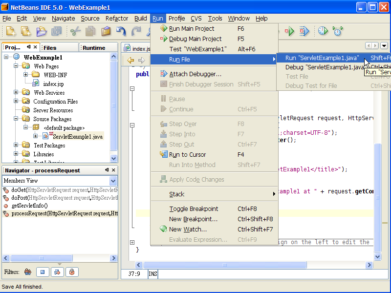This screenshot has width=391, height=293.
Task: Click the Redo arrow icon
Action: click(x=136, y=31)
